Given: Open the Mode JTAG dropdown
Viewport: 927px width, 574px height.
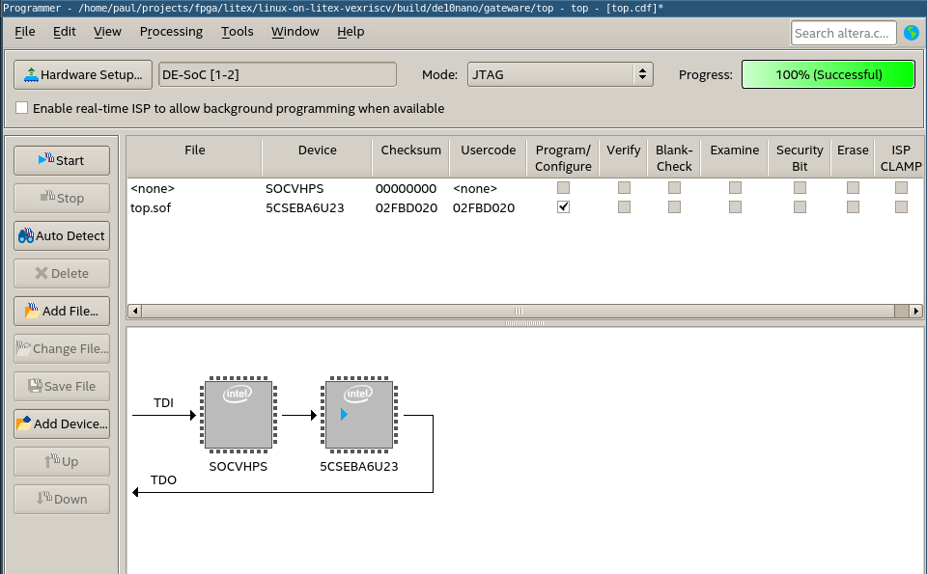Looking at the screenshot, I should pyautogui.click(x=560, y=74).
